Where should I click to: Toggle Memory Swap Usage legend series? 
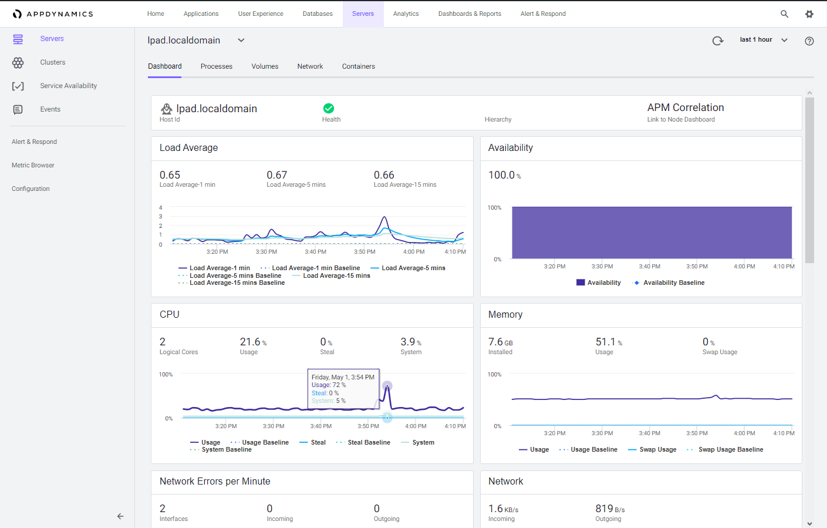point(652,449)
